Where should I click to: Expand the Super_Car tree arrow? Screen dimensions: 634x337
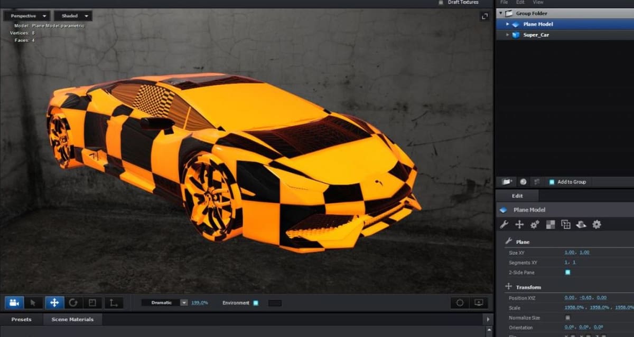(508, 35)
